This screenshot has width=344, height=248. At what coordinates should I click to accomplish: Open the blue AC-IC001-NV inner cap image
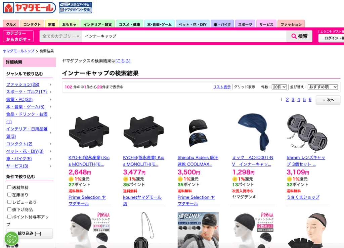253,132
